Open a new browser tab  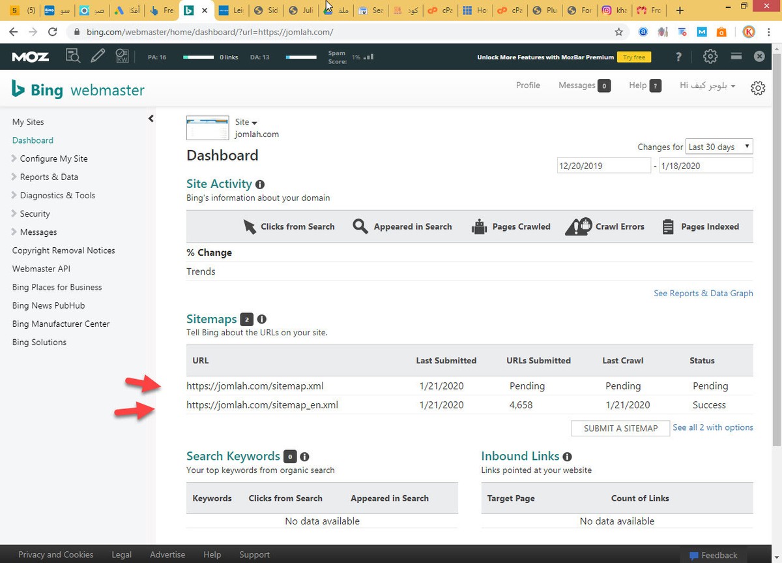pyautogui.click(x=680, y=10)
